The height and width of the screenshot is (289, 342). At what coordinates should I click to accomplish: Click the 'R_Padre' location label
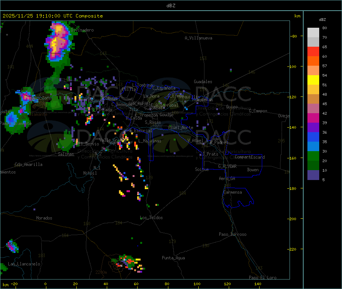(x=218, y=142)
